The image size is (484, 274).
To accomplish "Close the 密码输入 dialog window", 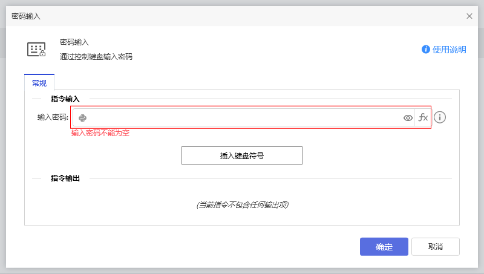I will point(469,16).
